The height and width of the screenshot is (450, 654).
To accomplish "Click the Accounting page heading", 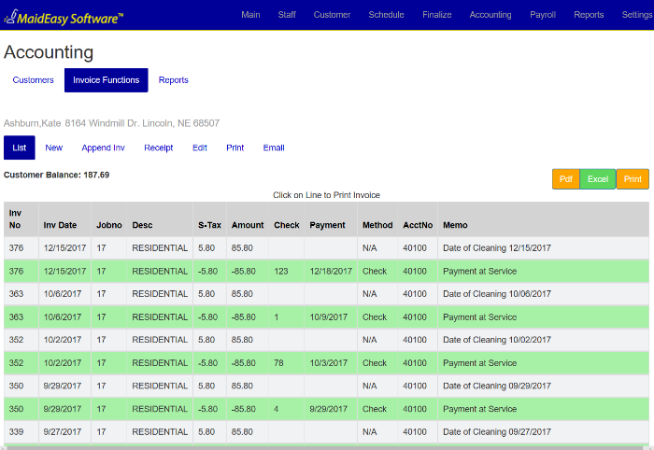I will tap(49, 52).
